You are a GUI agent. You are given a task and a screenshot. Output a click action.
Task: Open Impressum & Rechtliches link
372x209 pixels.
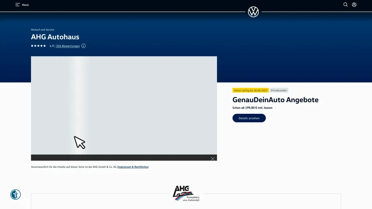click(133, 167)
